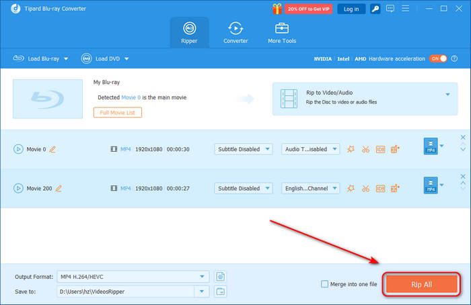Expand Subtitle Disabled dropdown for Movie 0
Image resolution: width=471 pixels, height=305 pixels.
tap(244, 149)
